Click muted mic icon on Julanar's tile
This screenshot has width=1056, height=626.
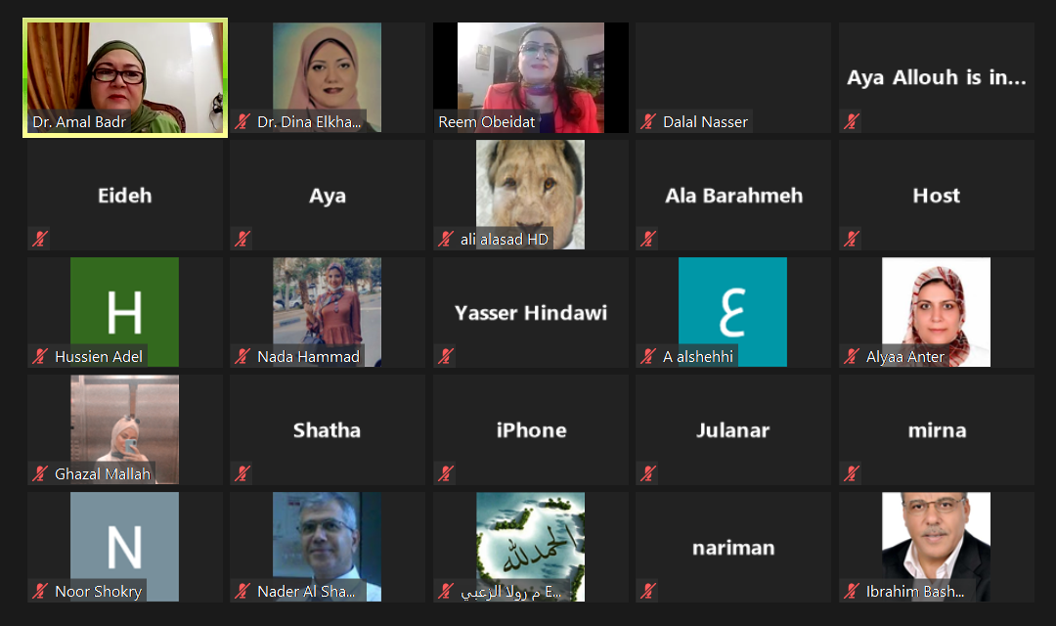point(648,473)
